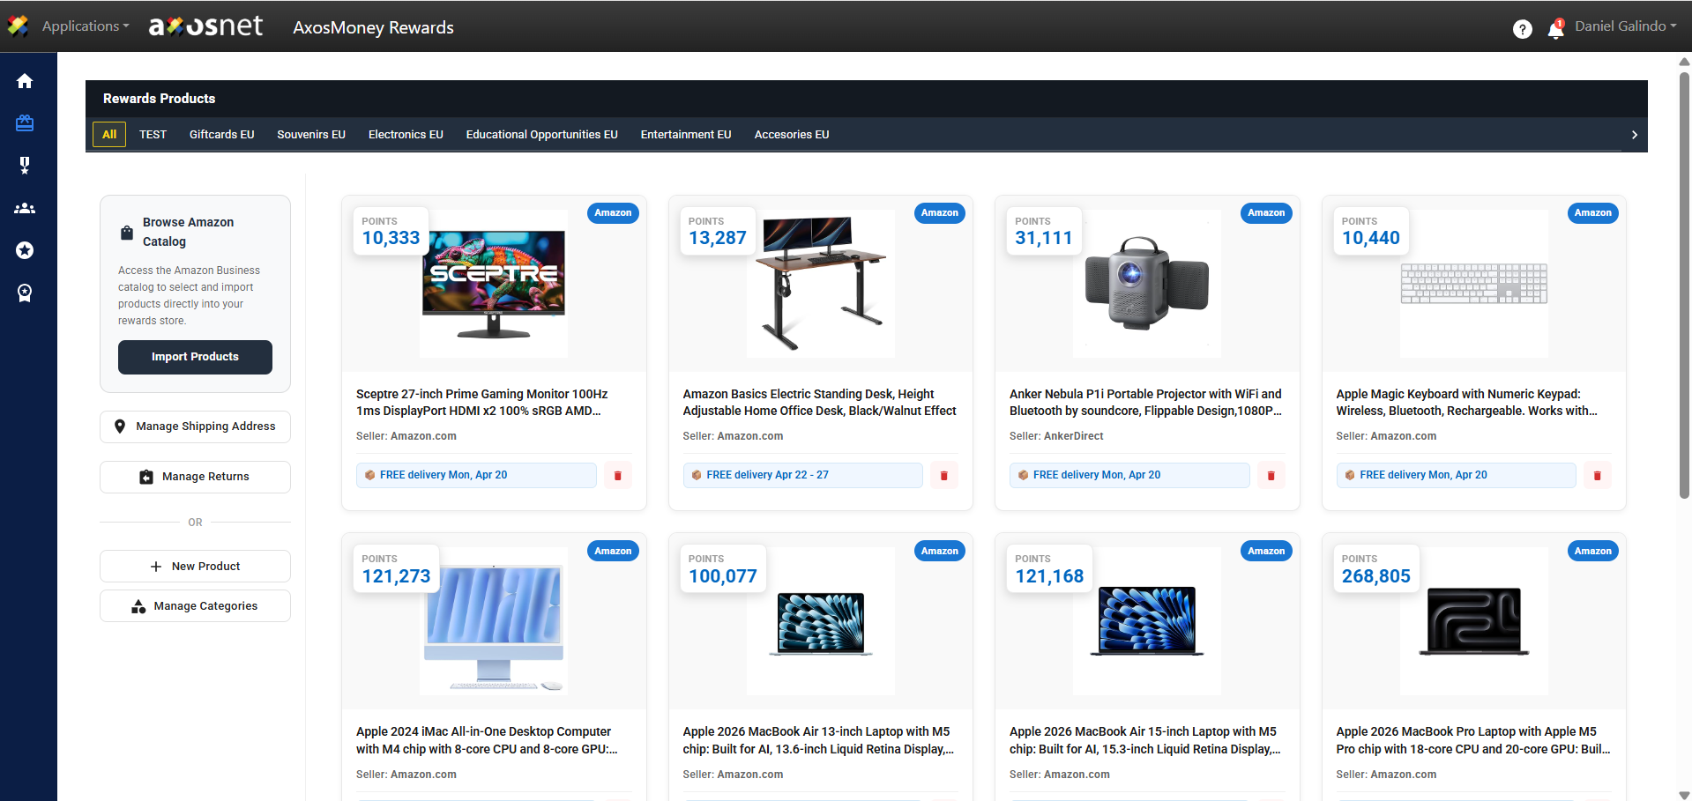
Task: Expand the Applications dropdown menu
Action: (x=85, y=26)
